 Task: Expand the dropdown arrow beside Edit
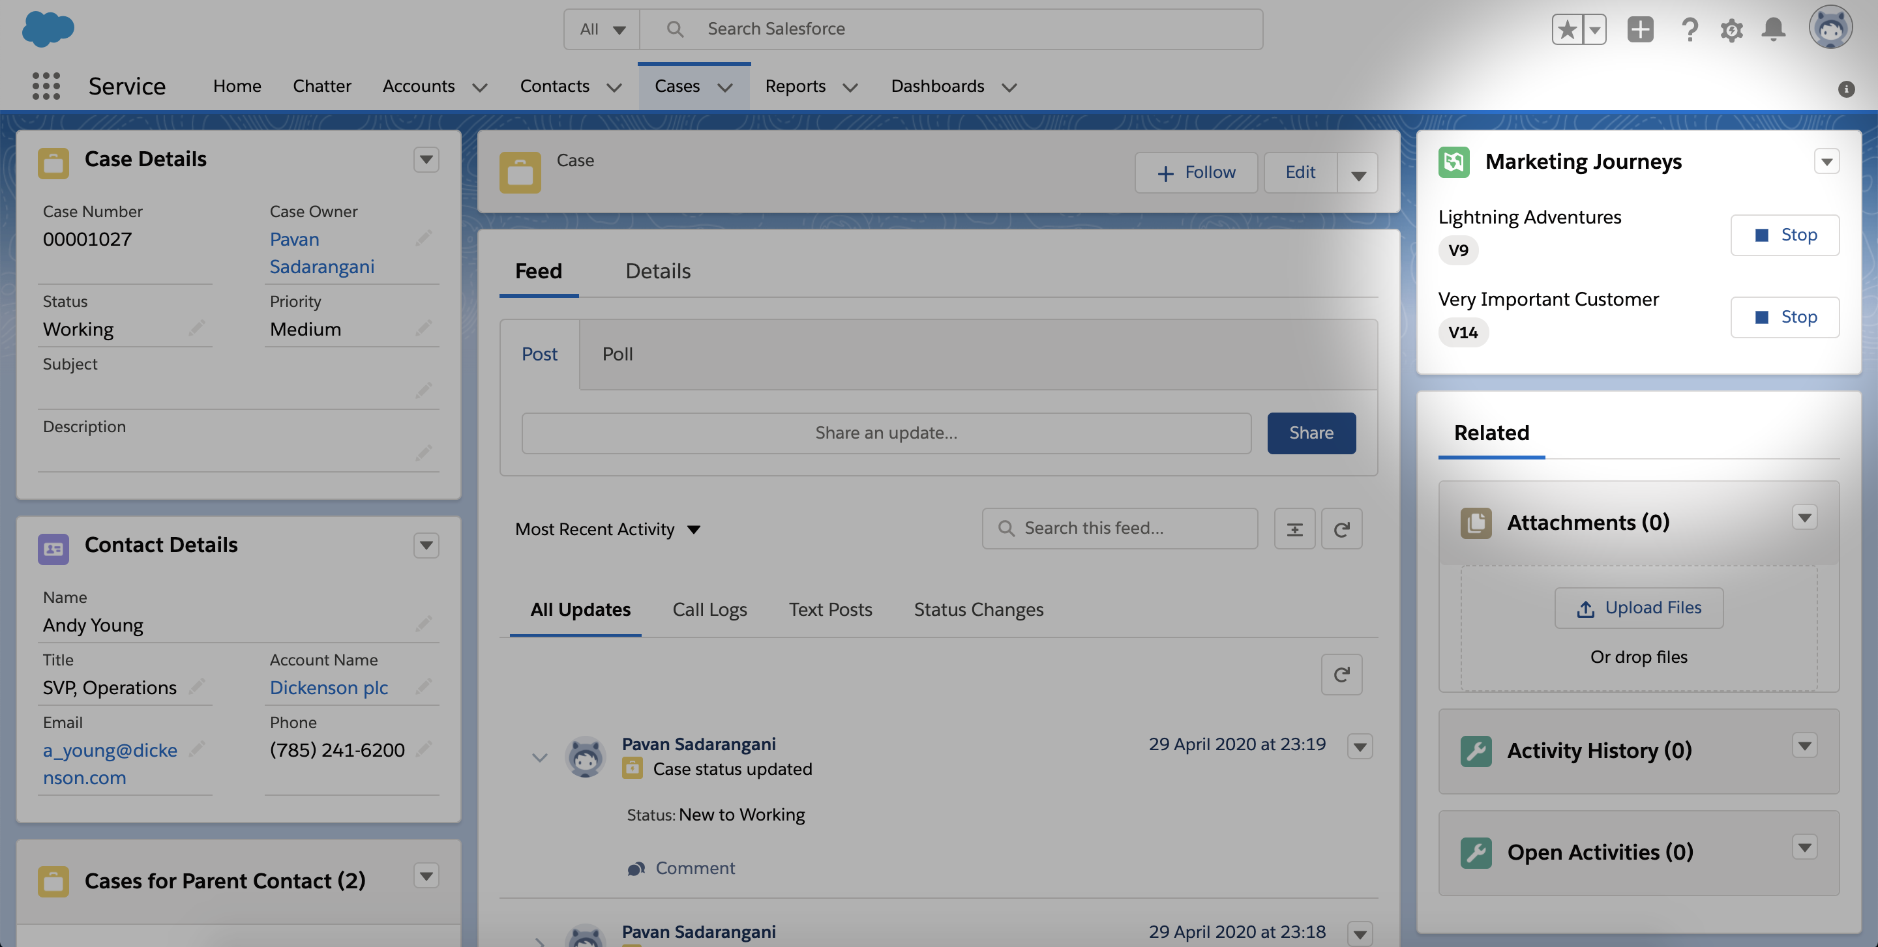[1358, 173]
